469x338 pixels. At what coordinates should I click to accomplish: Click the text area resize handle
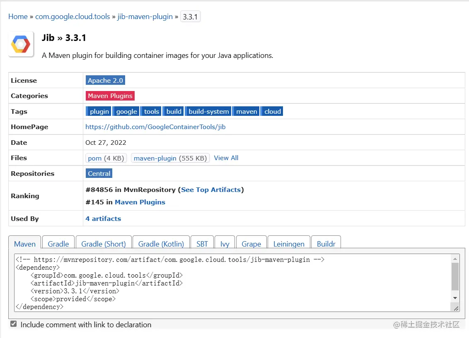click(x=456, y=309)
